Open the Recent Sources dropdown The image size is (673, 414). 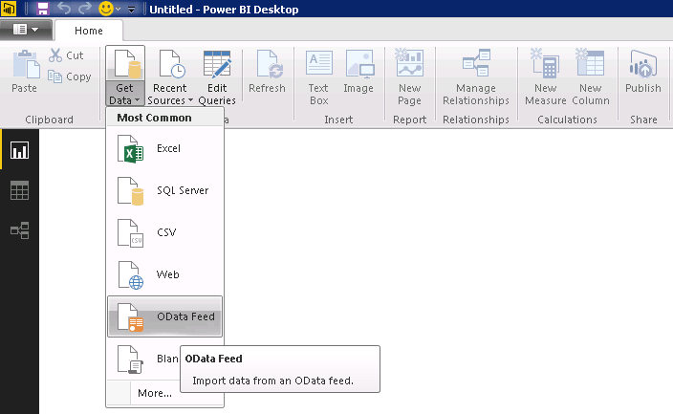click(x=170, y=76)
